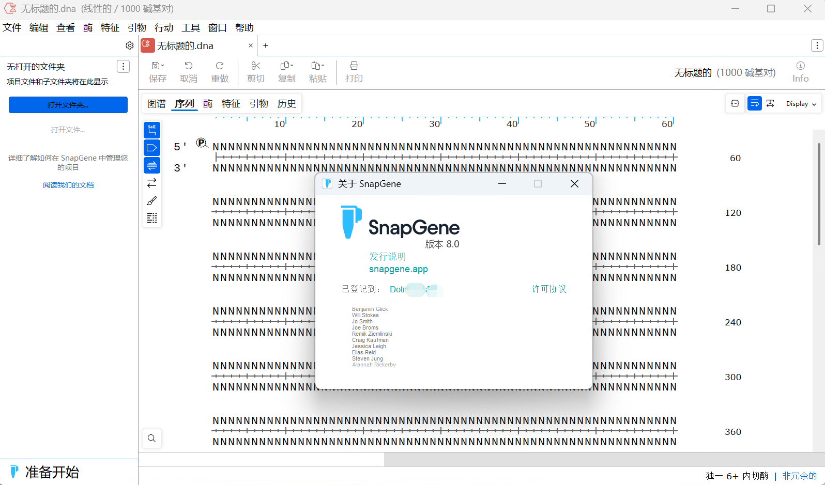
Task: Open the 工具 menu
Action: [191, 27]
